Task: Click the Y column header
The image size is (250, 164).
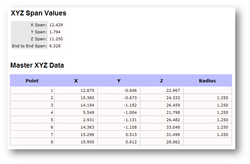Action: tap(119, 81)
